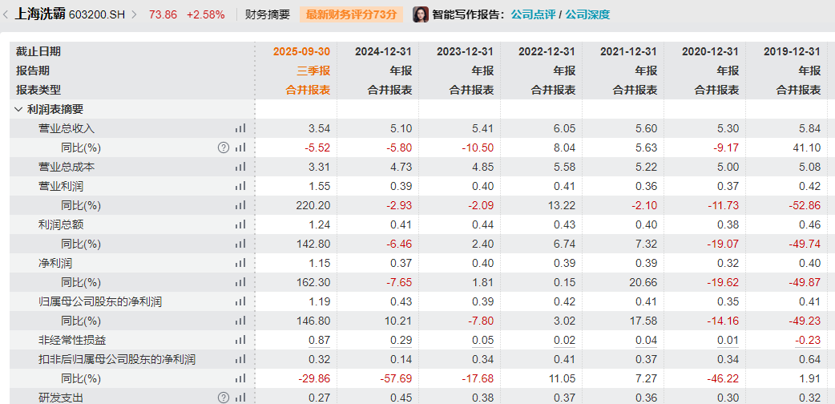
Task: Open chart icon for 非经常性损益 row
Action: 240,340
